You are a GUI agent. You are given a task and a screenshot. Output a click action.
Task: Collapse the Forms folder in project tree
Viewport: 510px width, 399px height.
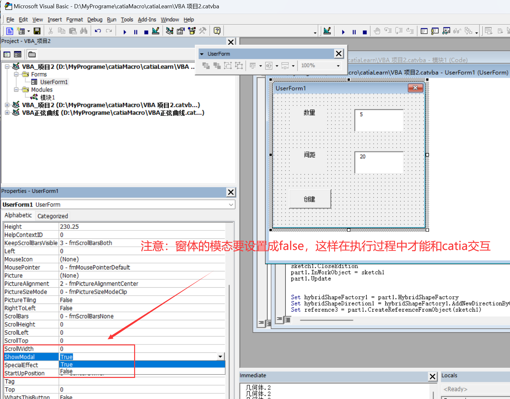16,74
